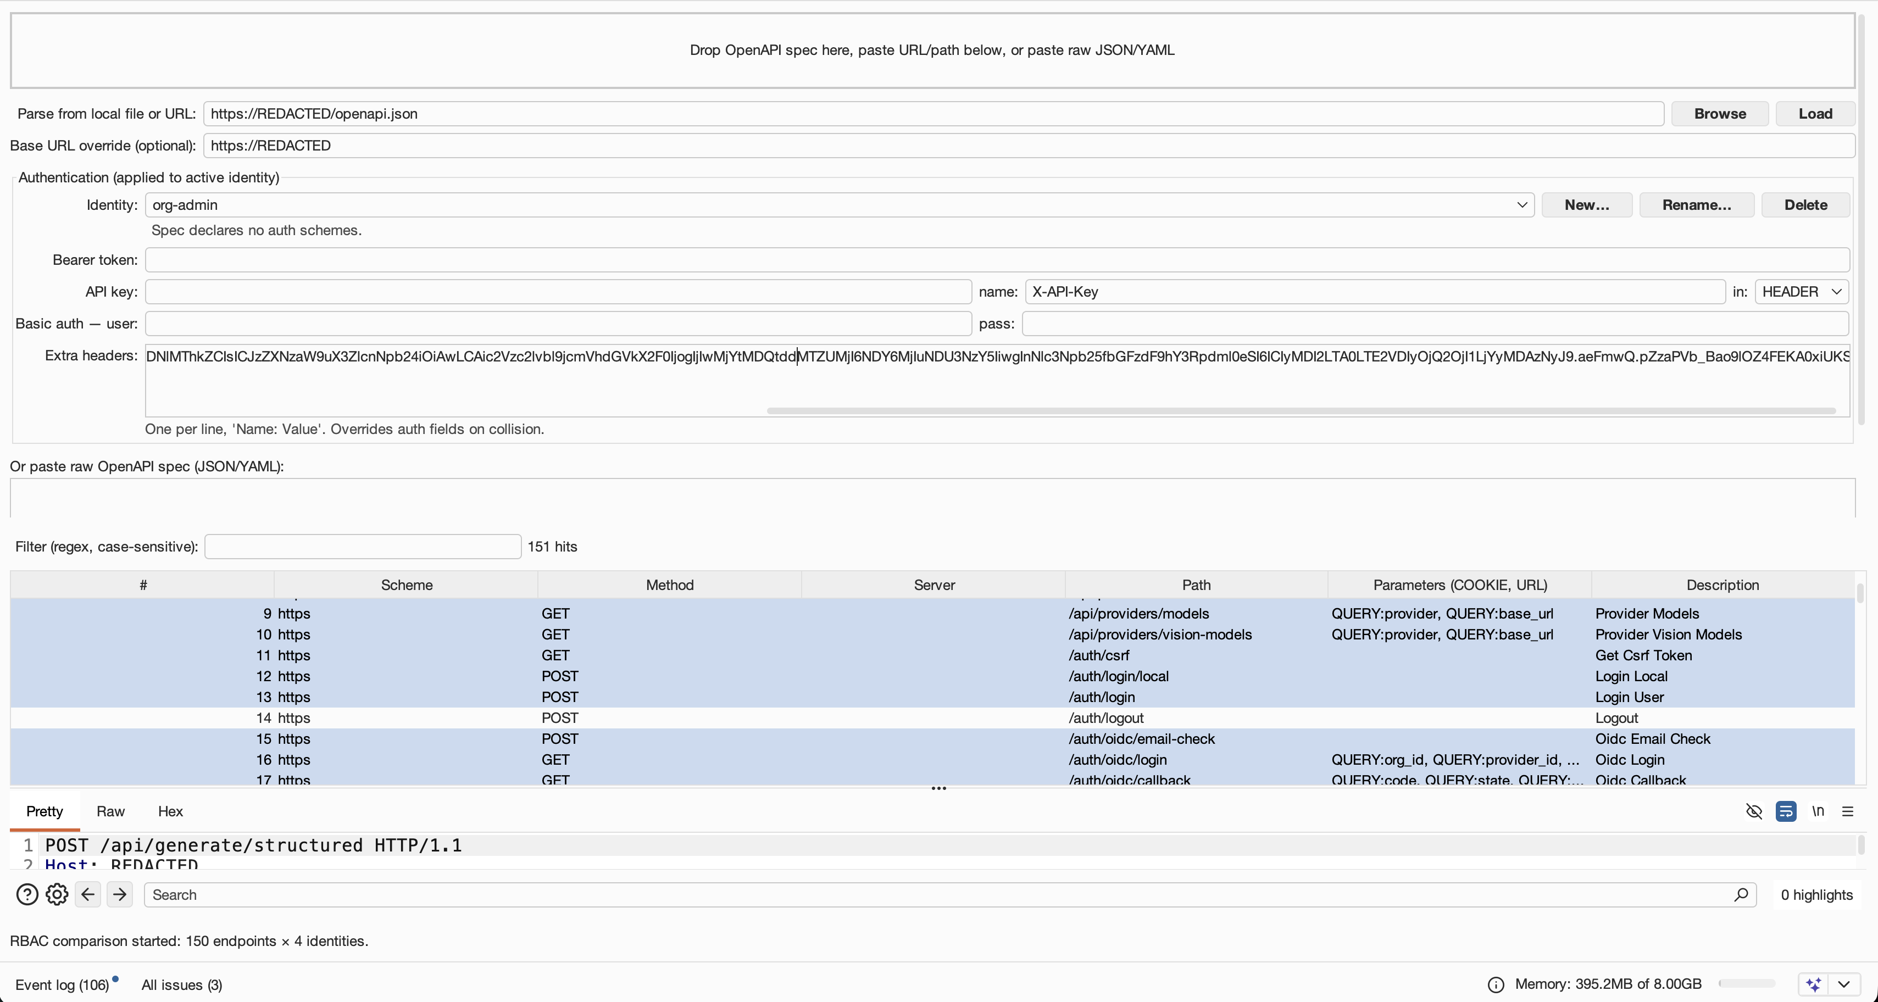Expand the chevron next to AI sparkle
1878x1002 pixels.
(1844, 984)
